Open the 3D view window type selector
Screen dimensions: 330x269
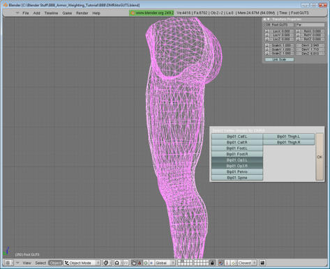[9, 263]
